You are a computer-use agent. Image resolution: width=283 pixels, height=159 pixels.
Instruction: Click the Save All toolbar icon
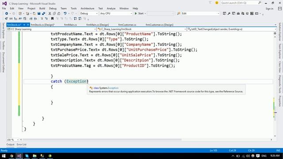pyautogui.click(x=43, y=14)
